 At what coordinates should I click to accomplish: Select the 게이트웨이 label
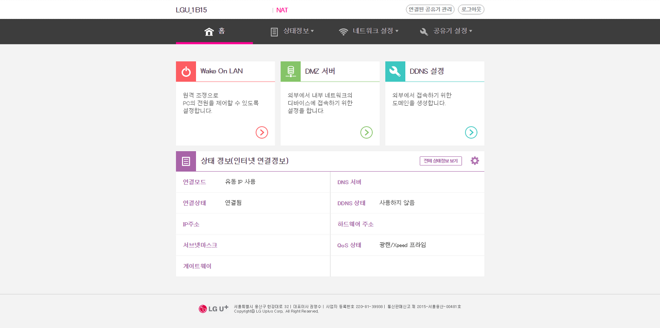(197, 267)
